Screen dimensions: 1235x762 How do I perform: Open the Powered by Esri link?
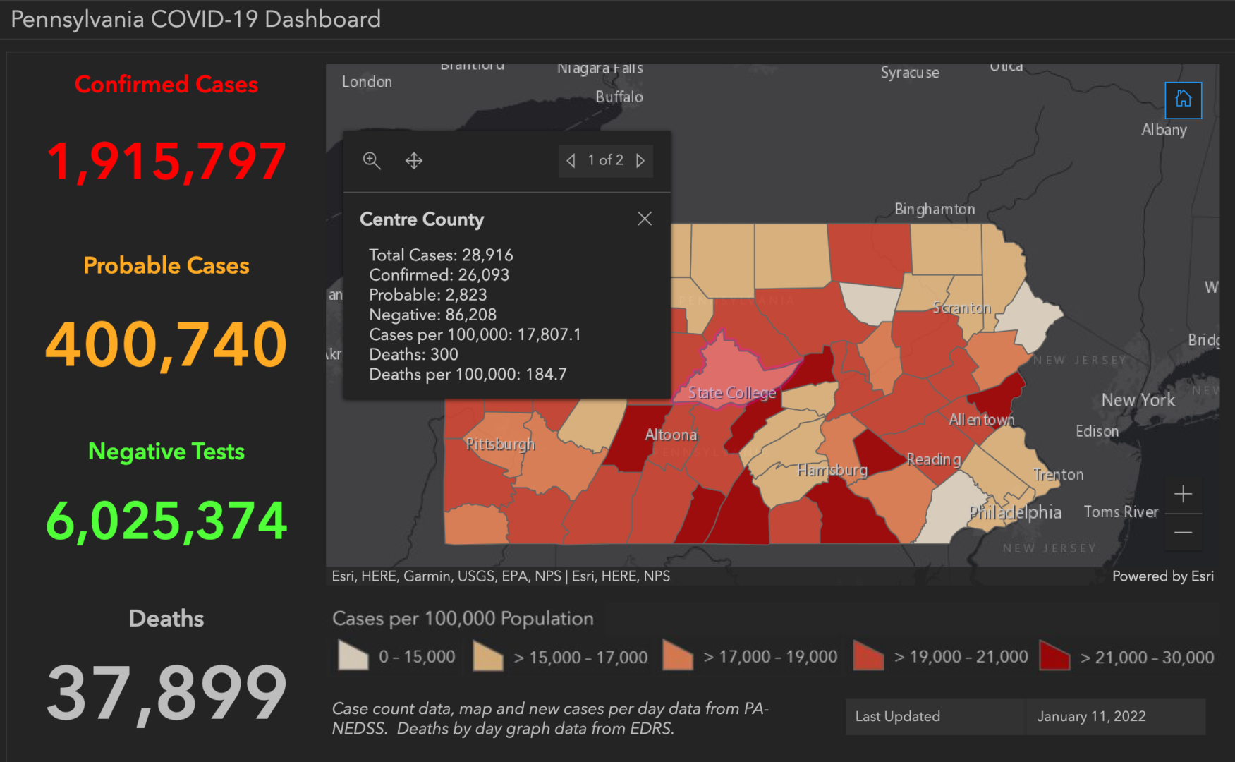click(x=1162, y=576)
